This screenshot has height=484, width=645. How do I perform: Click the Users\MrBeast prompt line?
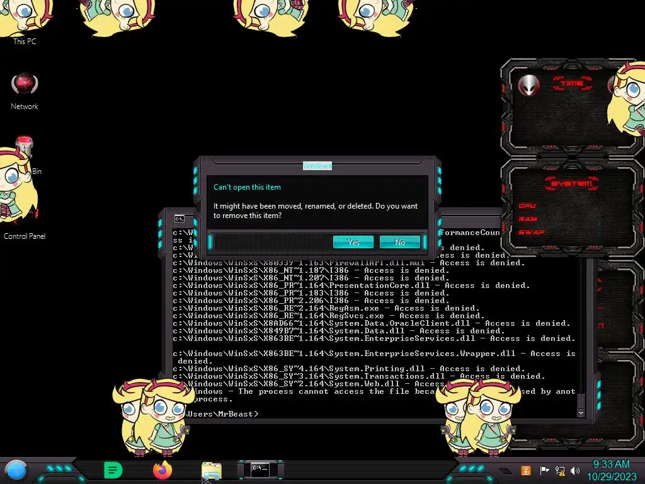pyautogui.click(x=222, y=413)
